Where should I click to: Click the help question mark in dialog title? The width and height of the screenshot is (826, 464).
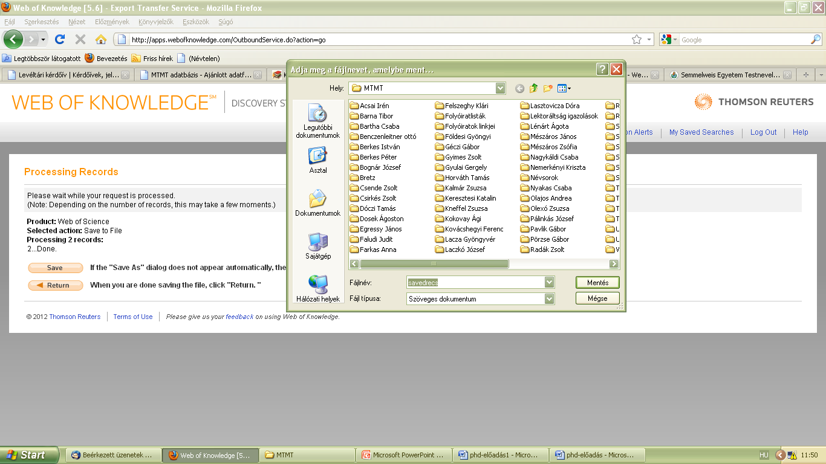[602, 69]
